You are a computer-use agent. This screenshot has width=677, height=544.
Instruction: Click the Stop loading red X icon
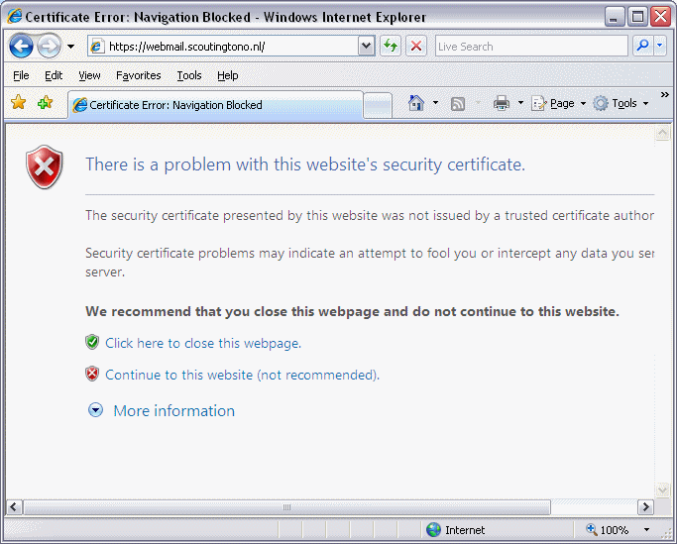click(x=416, y=46)
